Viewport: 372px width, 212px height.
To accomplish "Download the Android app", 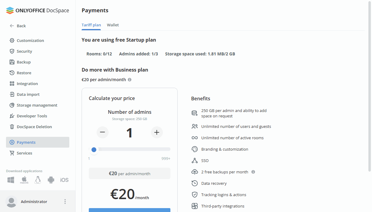I will pyautogui.click(x=51, y=180).
